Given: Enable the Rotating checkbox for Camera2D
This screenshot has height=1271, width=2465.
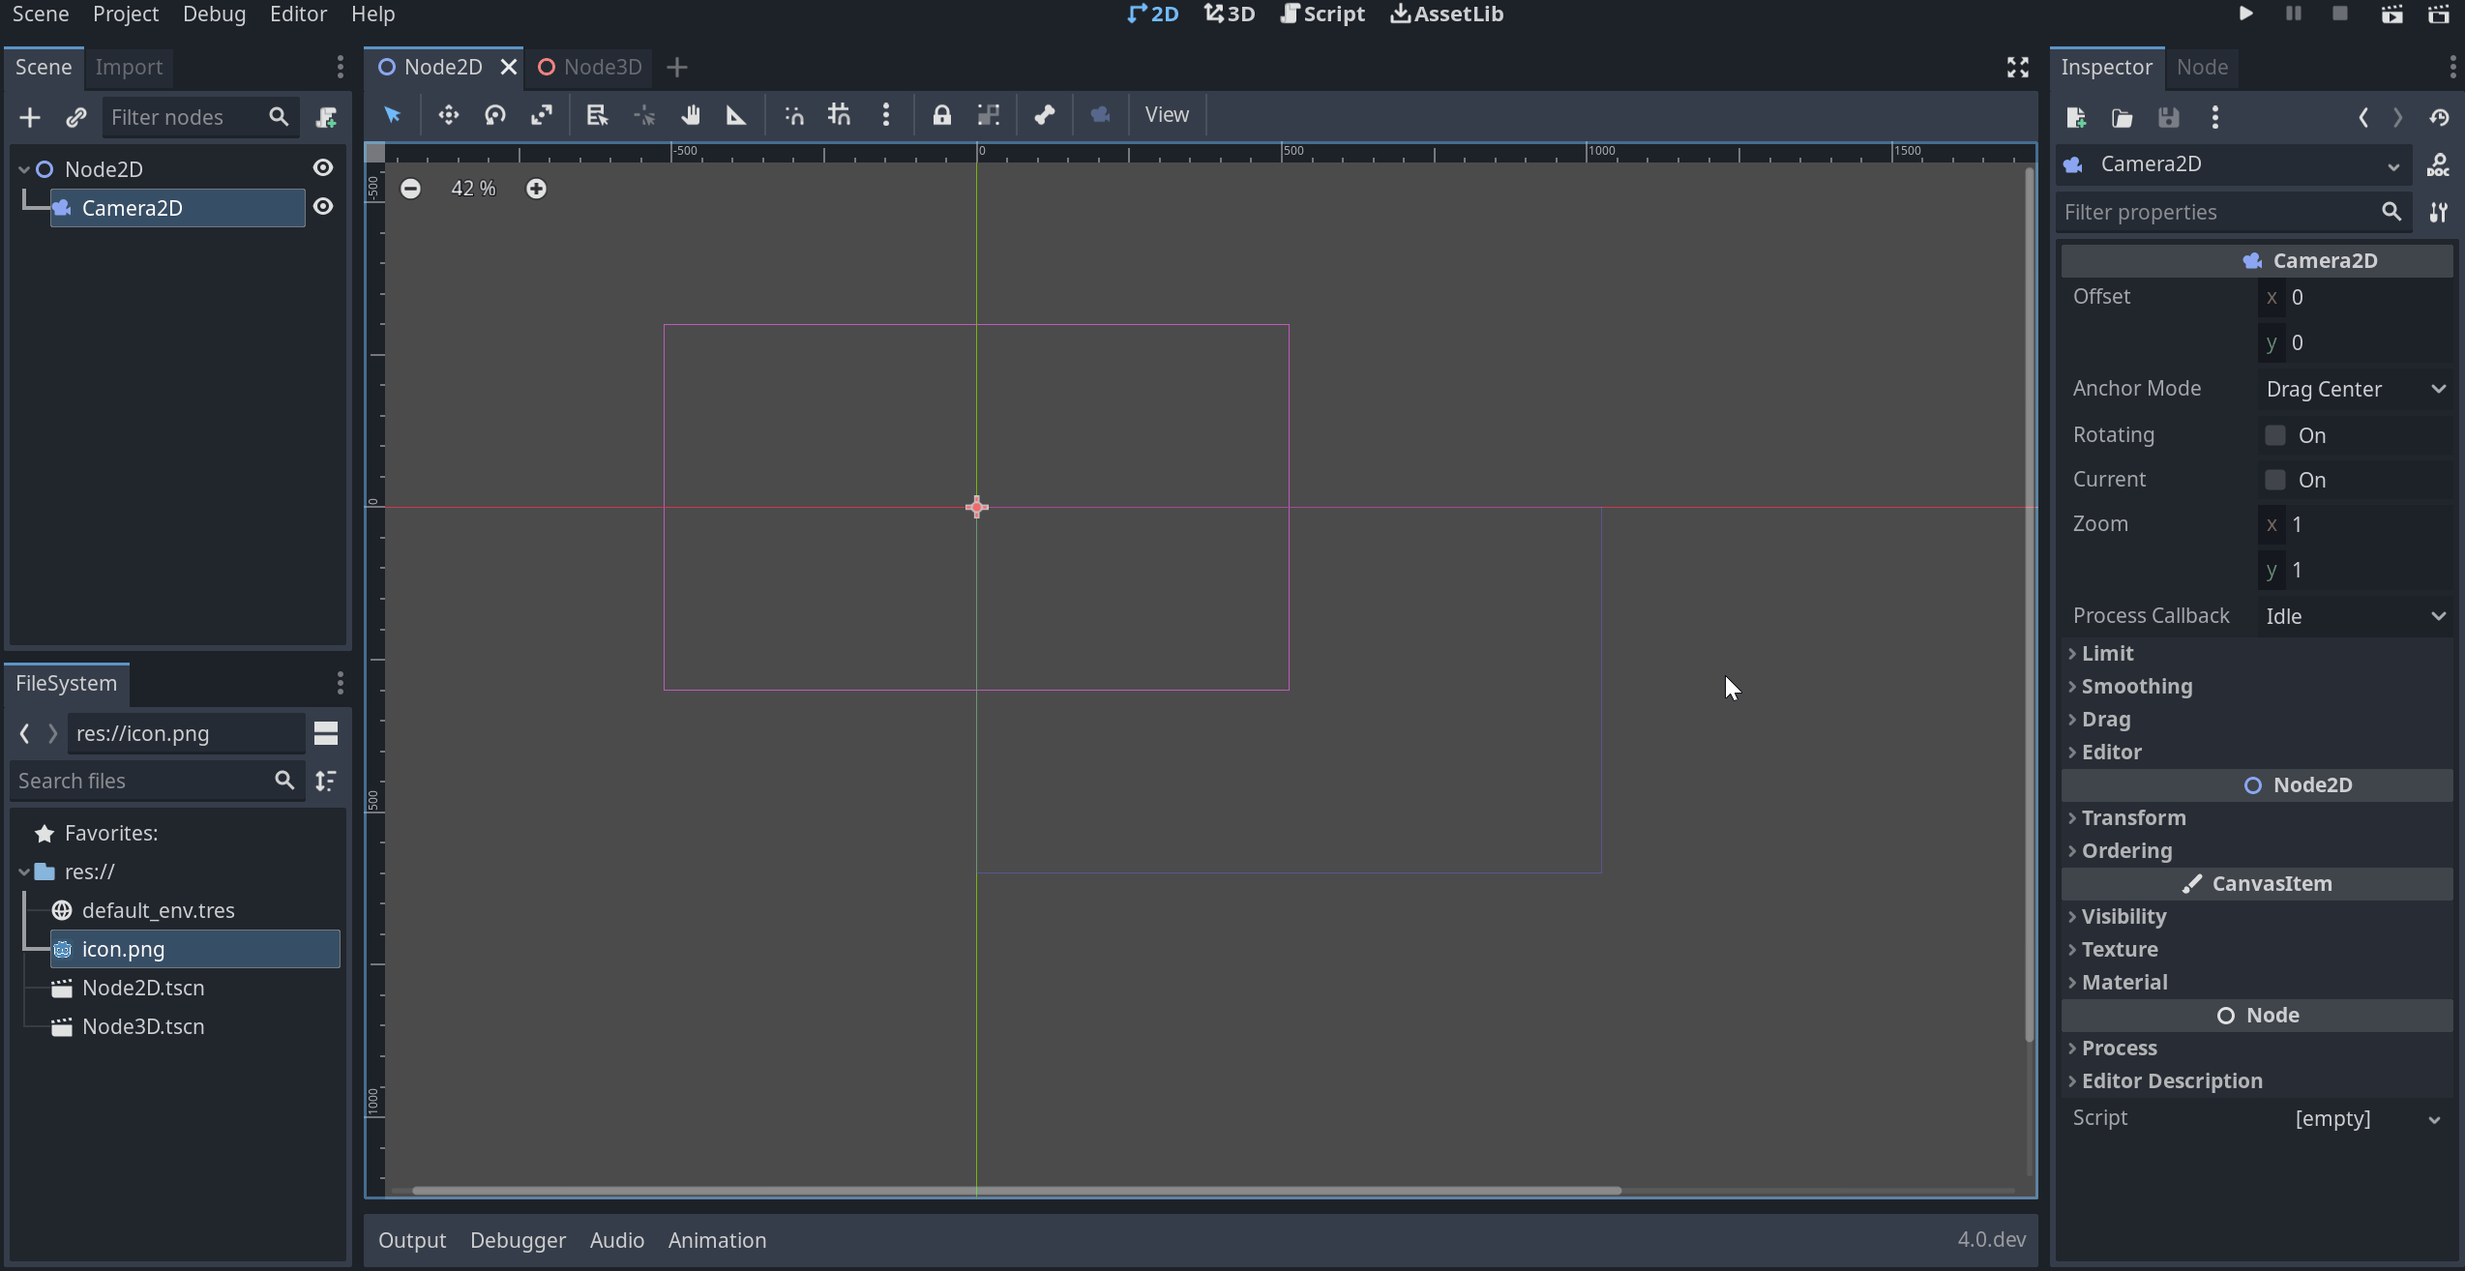Looking at the screenshot, I should pyautogui.click(x=2274, y=434).
